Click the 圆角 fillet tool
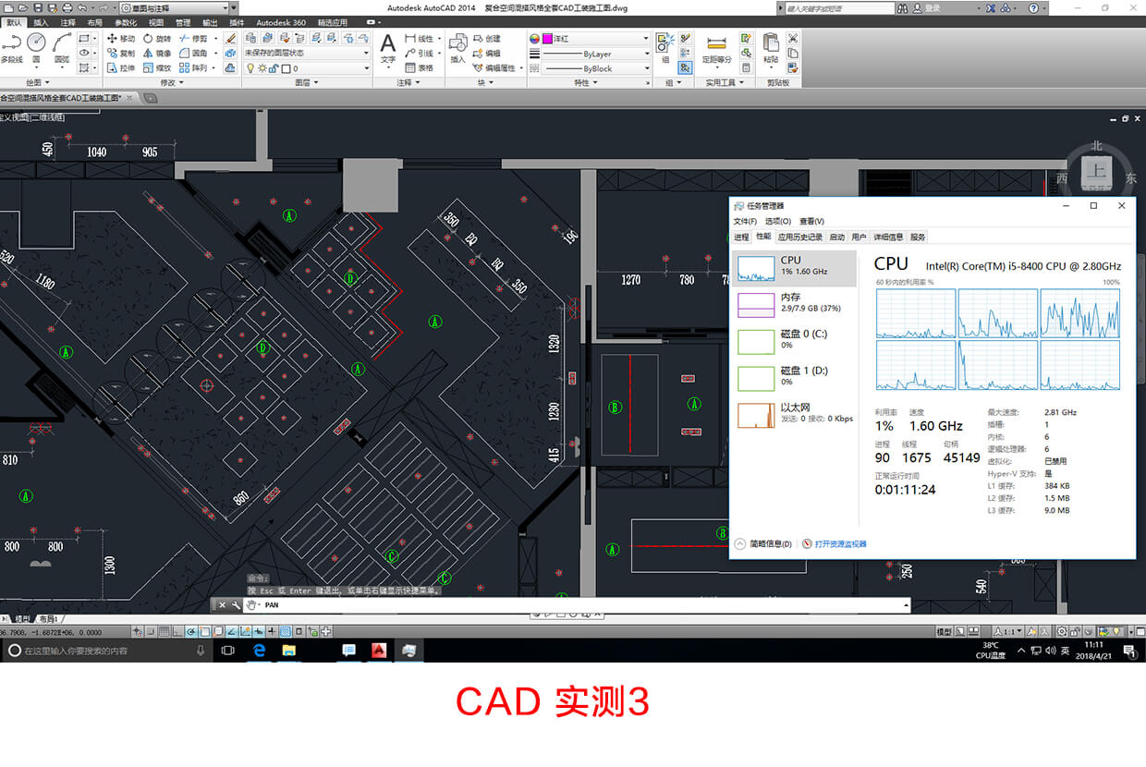 click(193, 54)
